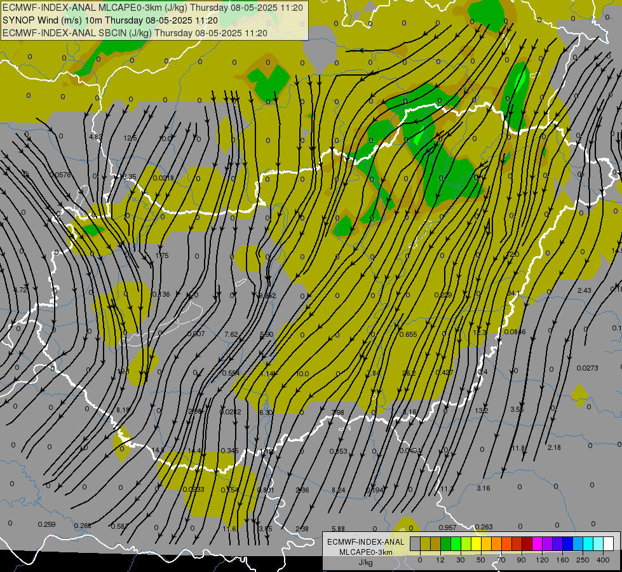Click the legend tick label '250'

(x=583, y=560)
